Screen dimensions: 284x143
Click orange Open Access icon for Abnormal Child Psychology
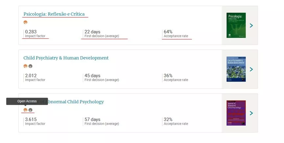[x=25, y=110]
